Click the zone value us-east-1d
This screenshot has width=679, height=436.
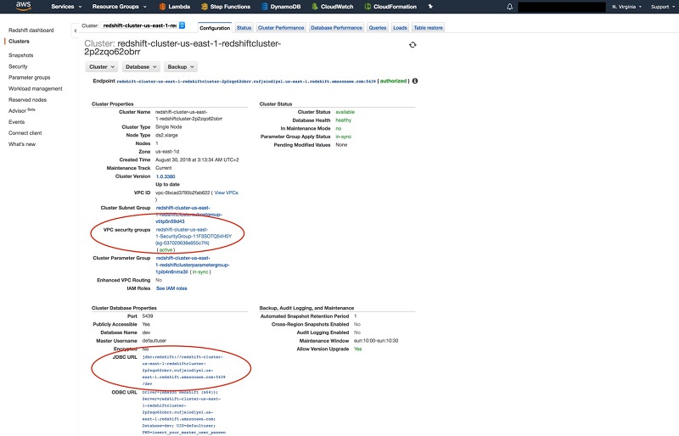pos(167,152)
